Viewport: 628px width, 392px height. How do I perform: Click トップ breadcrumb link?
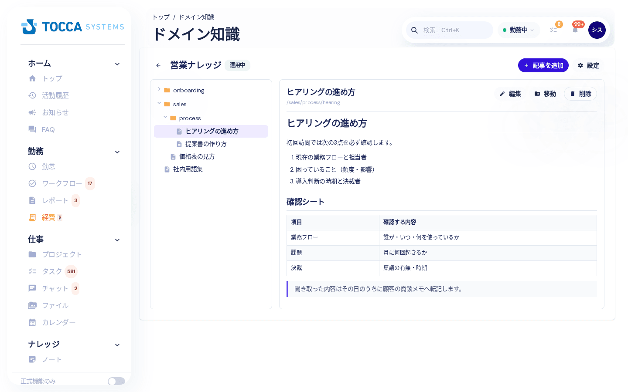point(161,17)
